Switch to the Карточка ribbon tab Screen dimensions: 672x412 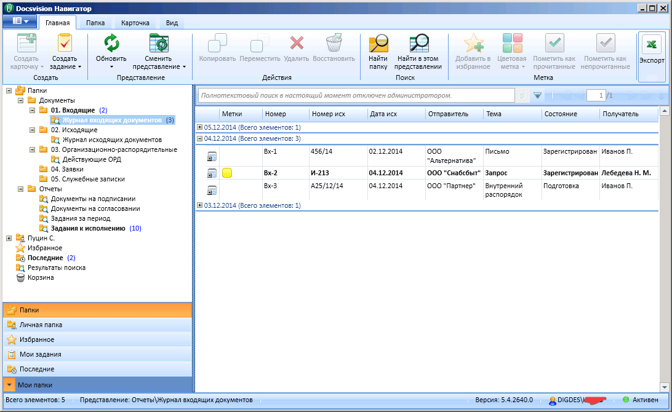point(135,23)
